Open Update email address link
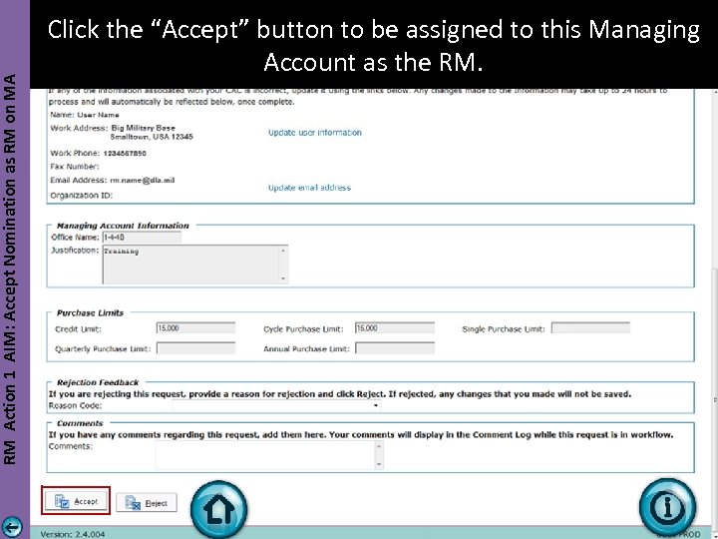This screenshot has height=539, width=718. (x=309, y=188)
